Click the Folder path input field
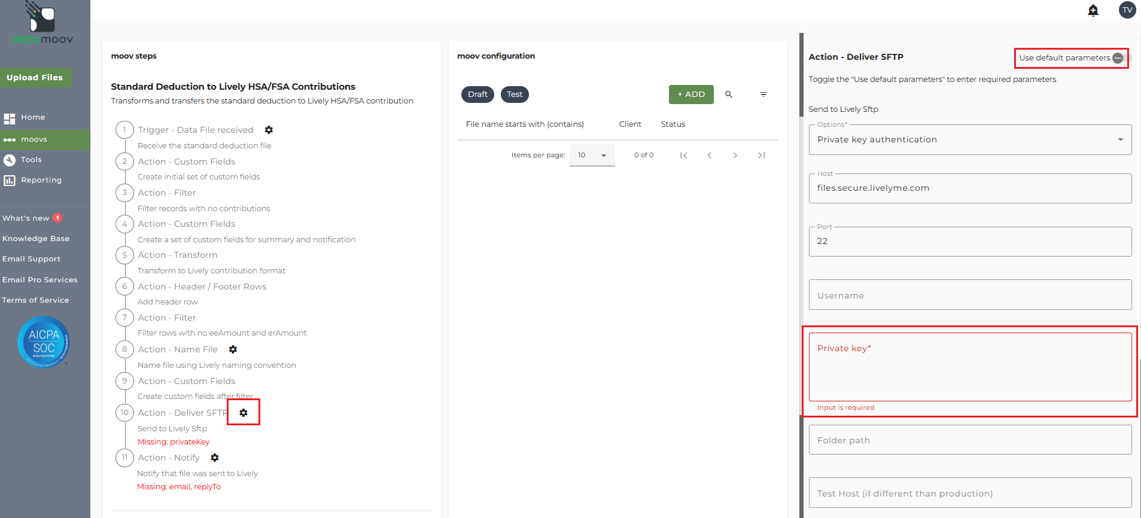 coord(970,440)
